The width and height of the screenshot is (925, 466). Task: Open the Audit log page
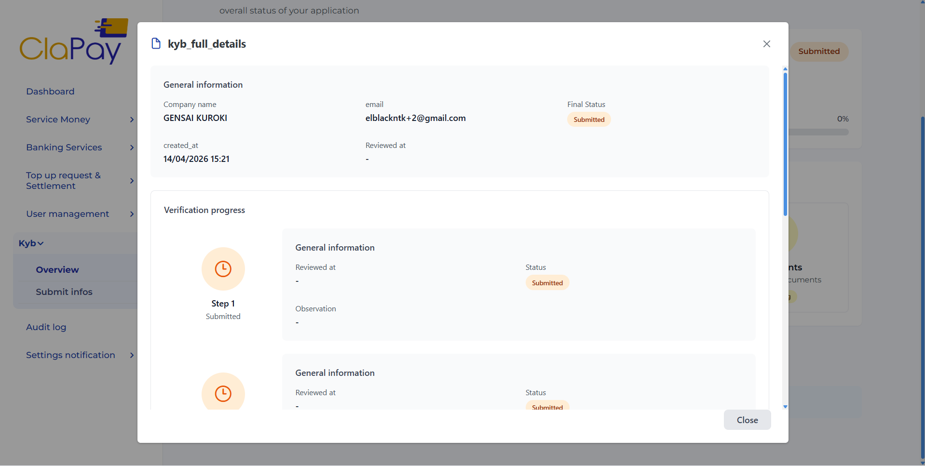pyautogui.click(x=46, y=327)
